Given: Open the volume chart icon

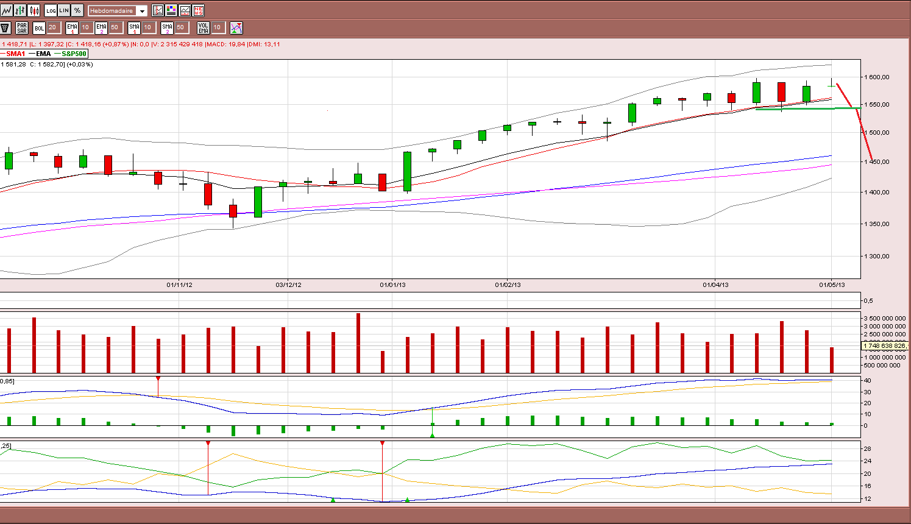Looking at the screenshot, I should [x=185, y=10].
